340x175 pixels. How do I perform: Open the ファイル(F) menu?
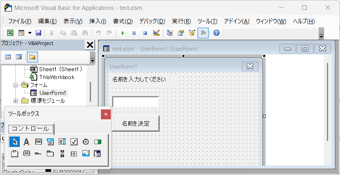[20, 21]
